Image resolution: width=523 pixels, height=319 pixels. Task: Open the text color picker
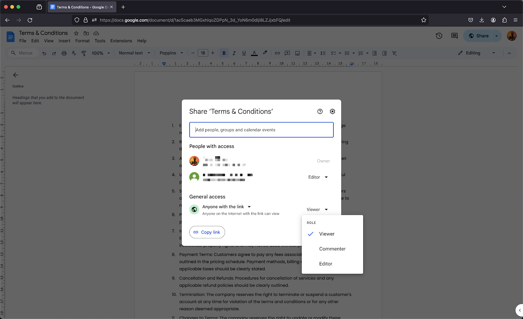(x=254, y=53)
